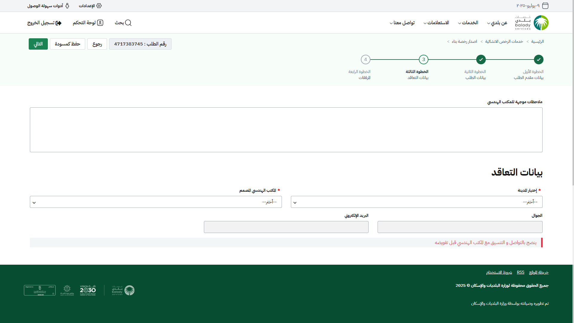
Task: Open the designing engineering office dropdown
Action: 156,202
